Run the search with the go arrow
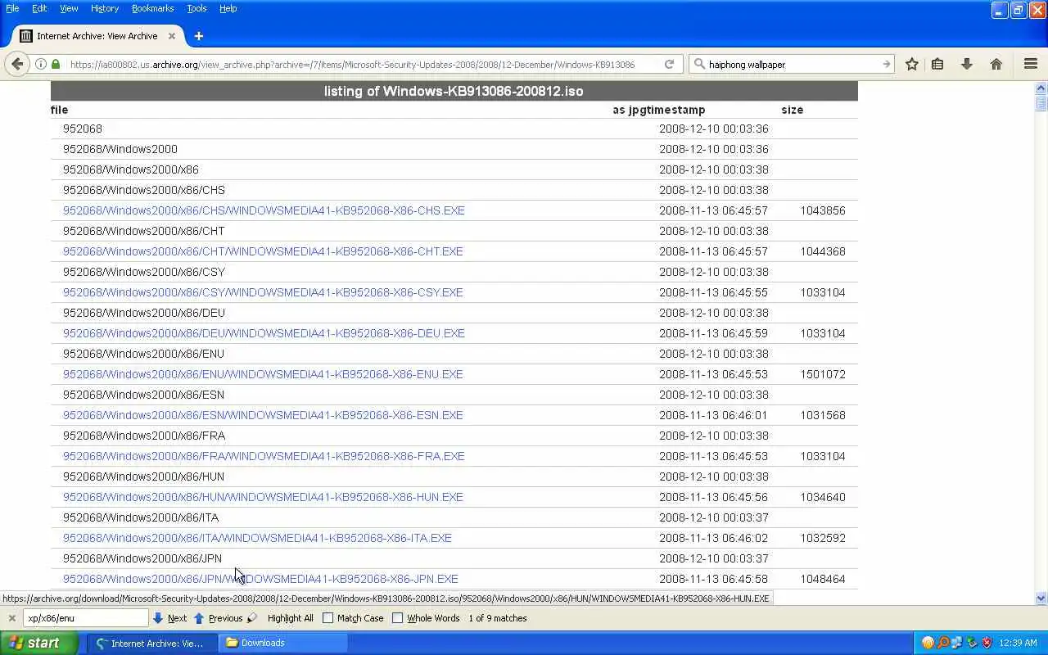Image resolution: width=1048 pixels, height=655 pixels. point(886,64)
